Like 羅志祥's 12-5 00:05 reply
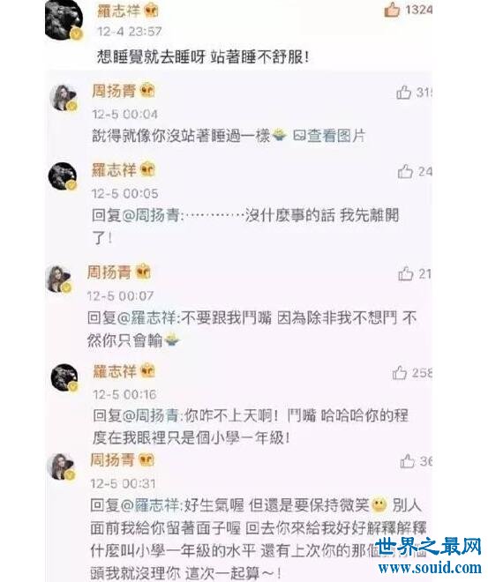Screen dimensions: 488x582 pos(405,171)
